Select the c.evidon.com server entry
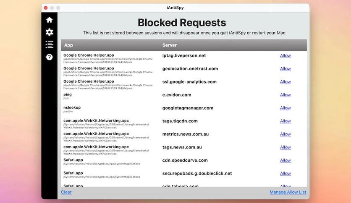 [x=177, y=95]
